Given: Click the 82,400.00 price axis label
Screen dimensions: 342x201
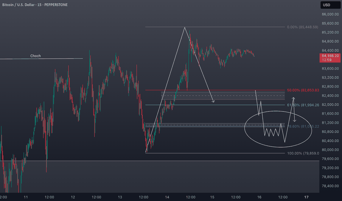Looking at the screenshot, I should point(330,96).
